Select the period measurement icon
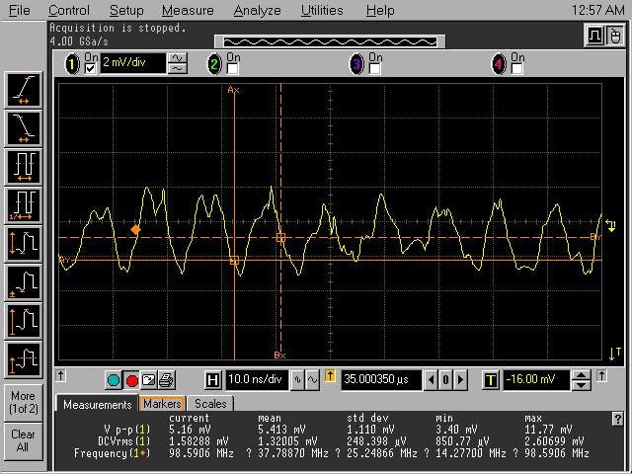Viewport: 632px width, 474px height. pos(23,165)
